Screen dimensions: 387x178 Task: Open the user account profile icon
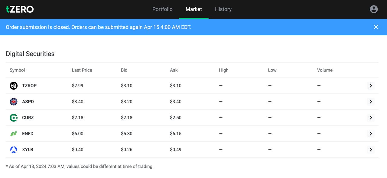[x=374, y=9]
